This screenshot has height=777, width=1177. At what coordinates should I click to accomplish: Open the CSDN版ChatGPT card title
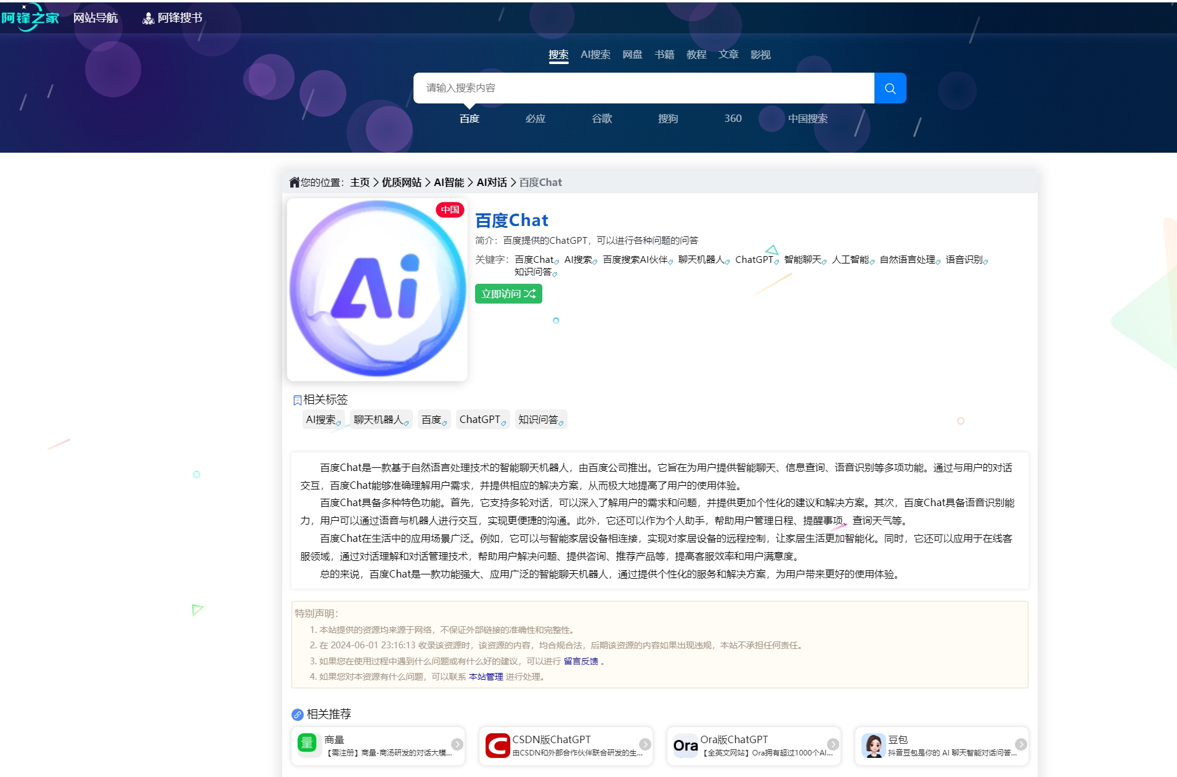[551, 739]
